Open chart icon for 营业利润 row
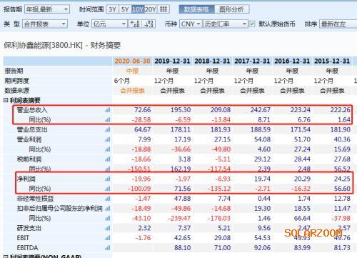 tap(108, 139)
